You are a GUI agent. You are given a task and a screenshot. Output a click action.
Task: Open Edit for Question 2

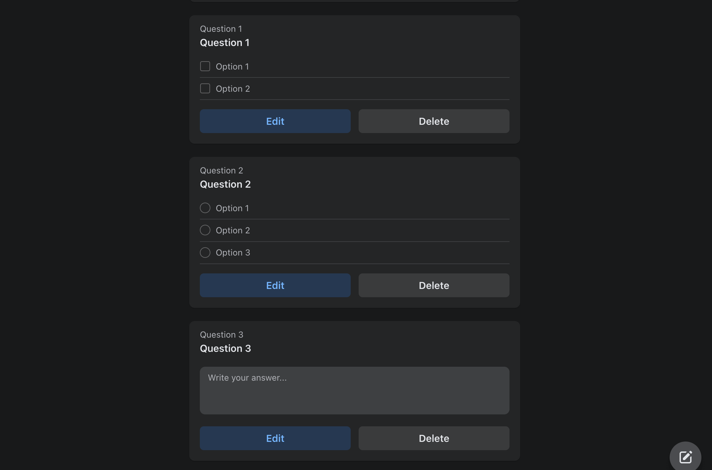(x=275, y=285)
